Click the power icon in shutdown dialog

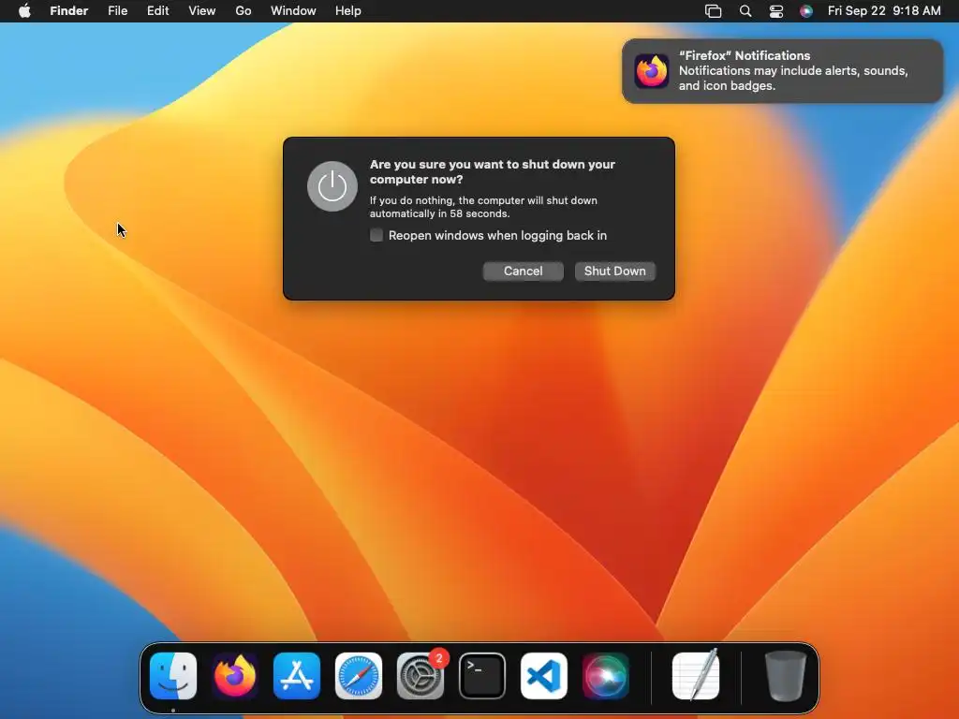coord(332,186)
